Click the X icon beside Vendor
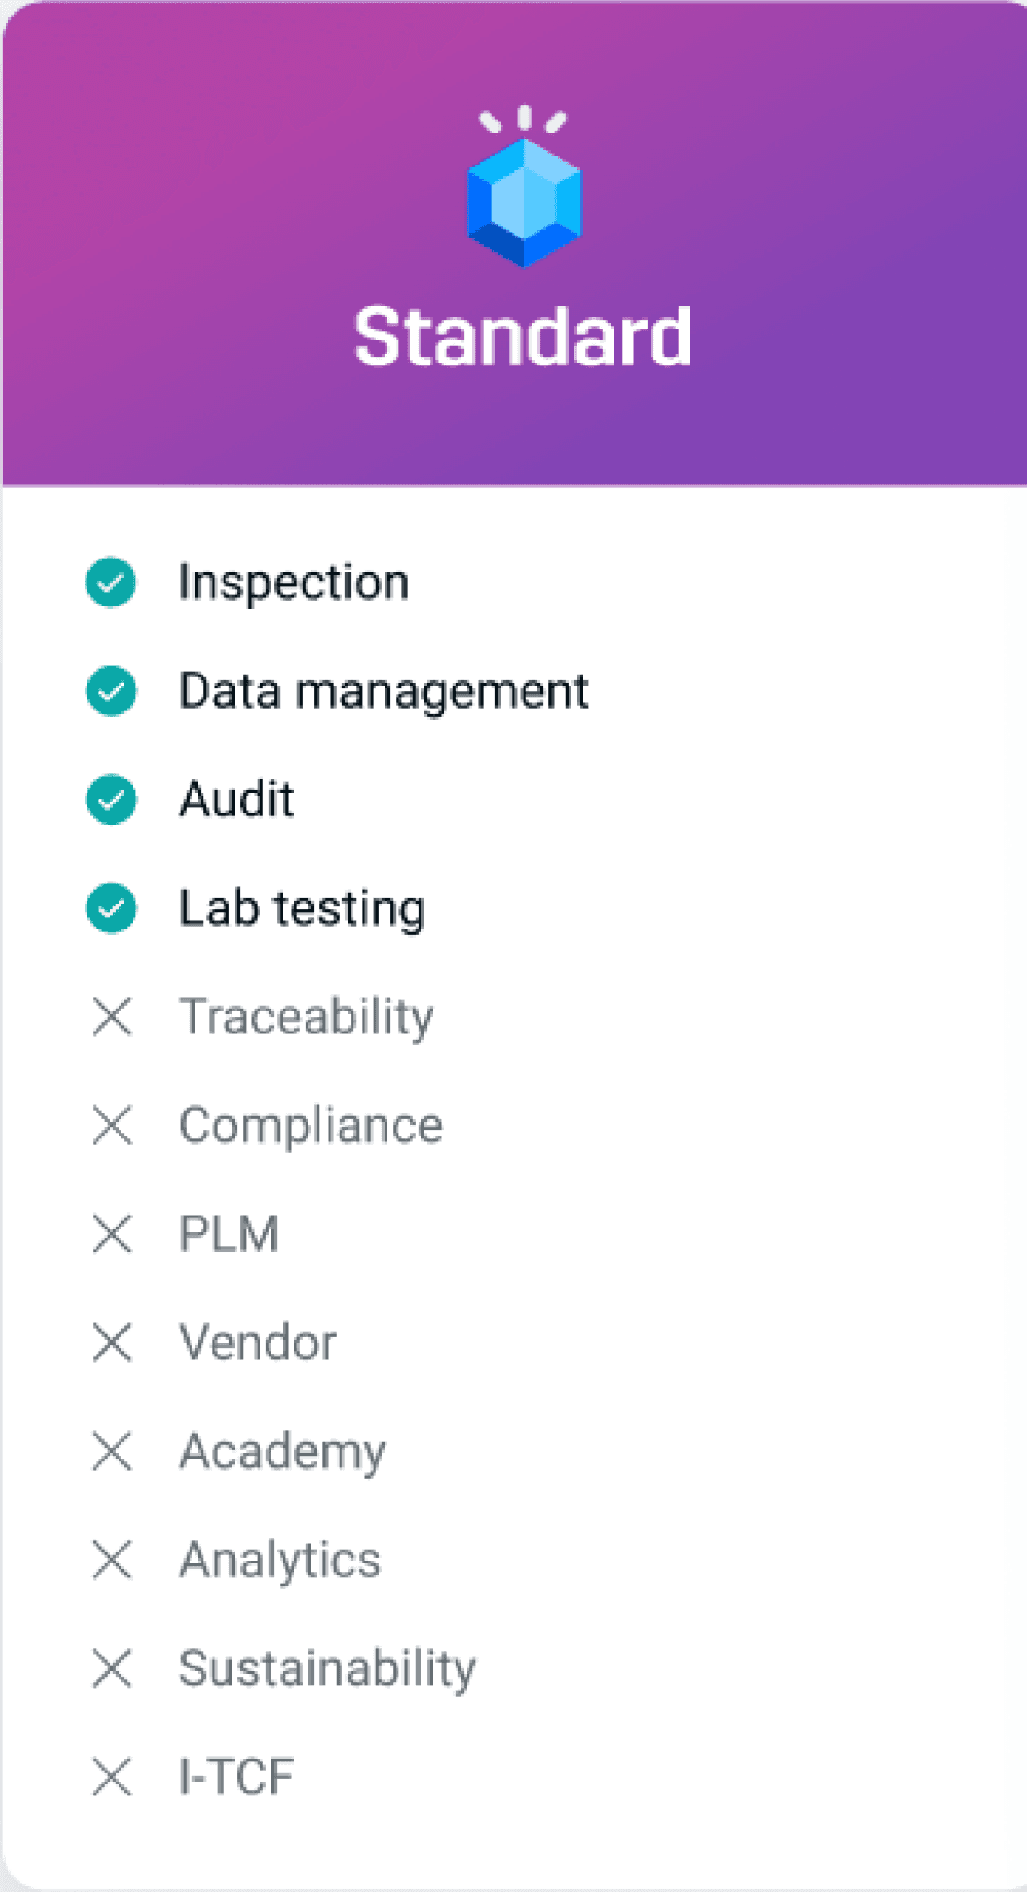Screen dimensions: 1027x1892 112,1343
